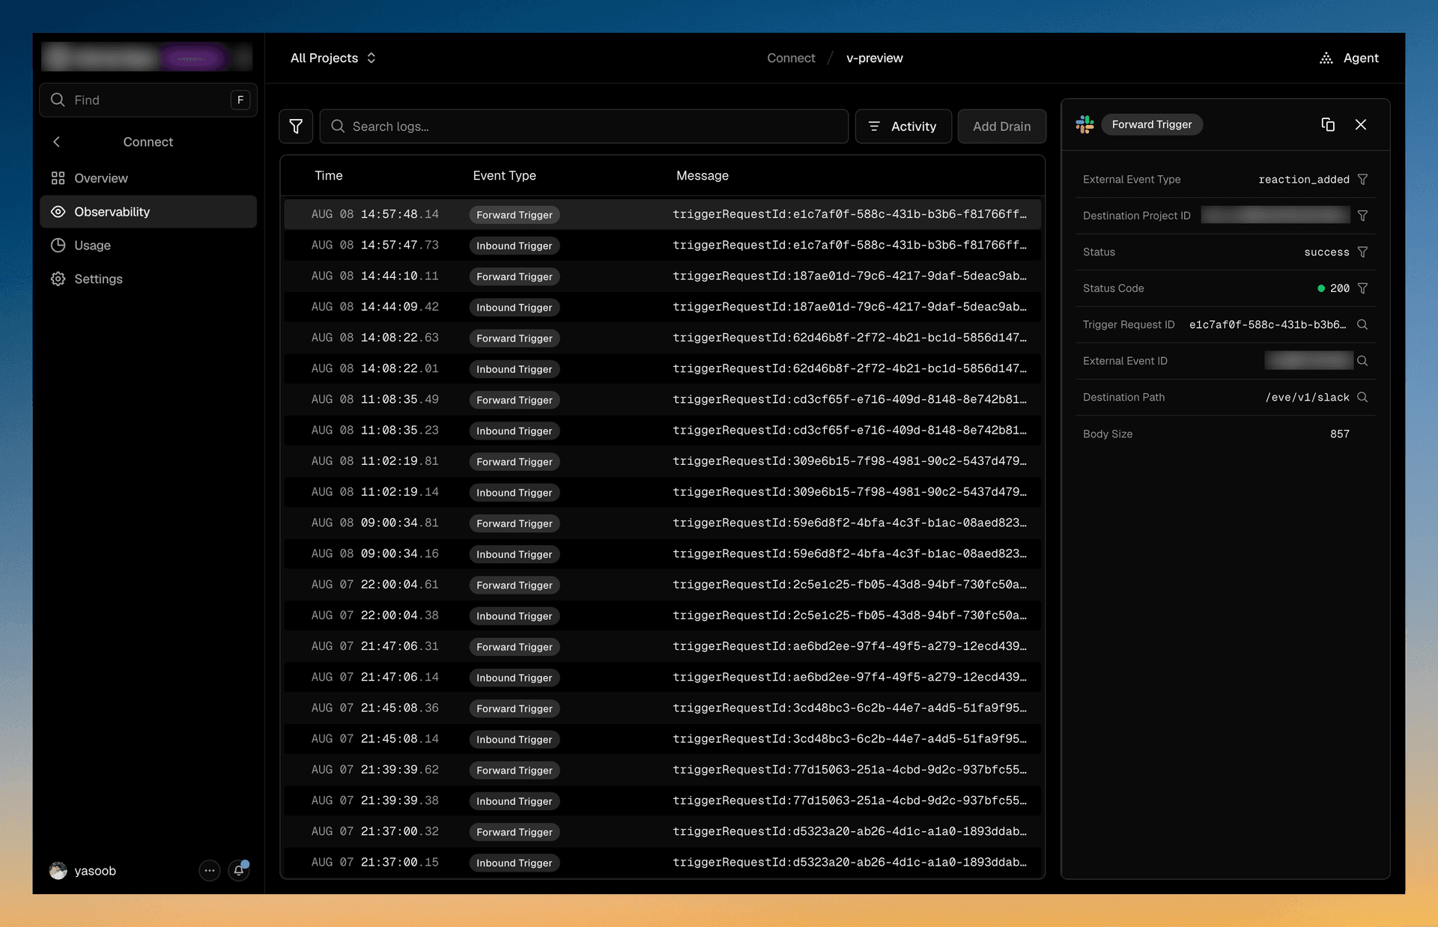Select the log row at 14:57:47.73

(663, 246)
